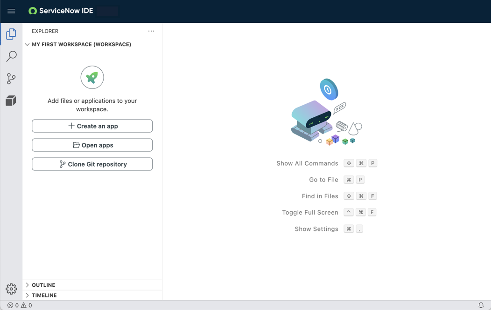Screen dimensions: 491x310
Task: Expand the Outline section
Action: click(92, 285)
